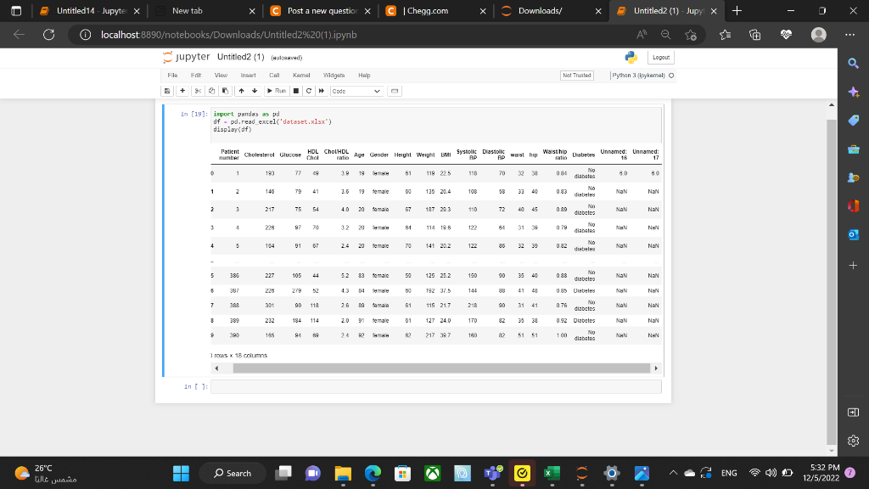Open the Widgets menu
869x489 pixels.
click(333, 76)
